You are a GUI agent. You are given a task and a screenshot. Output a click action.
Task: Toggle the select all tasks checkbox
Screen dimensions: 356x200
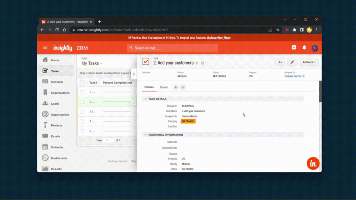(82, 83)
